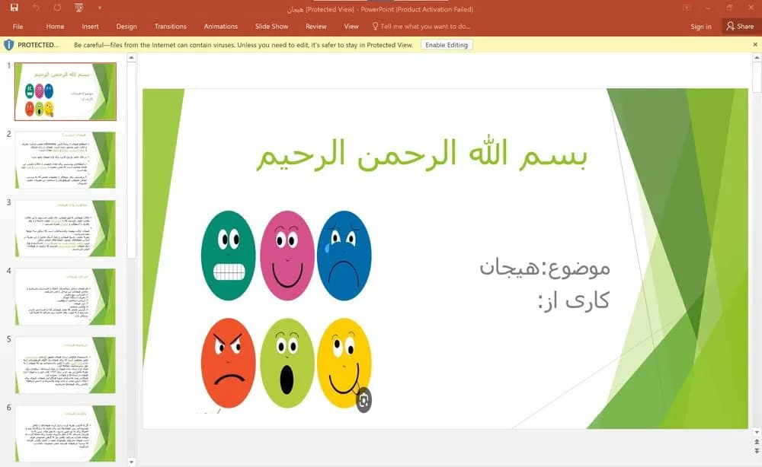762x467 pixels.
Task: Select slide 2 thumbnail
Action: point(66,160)
